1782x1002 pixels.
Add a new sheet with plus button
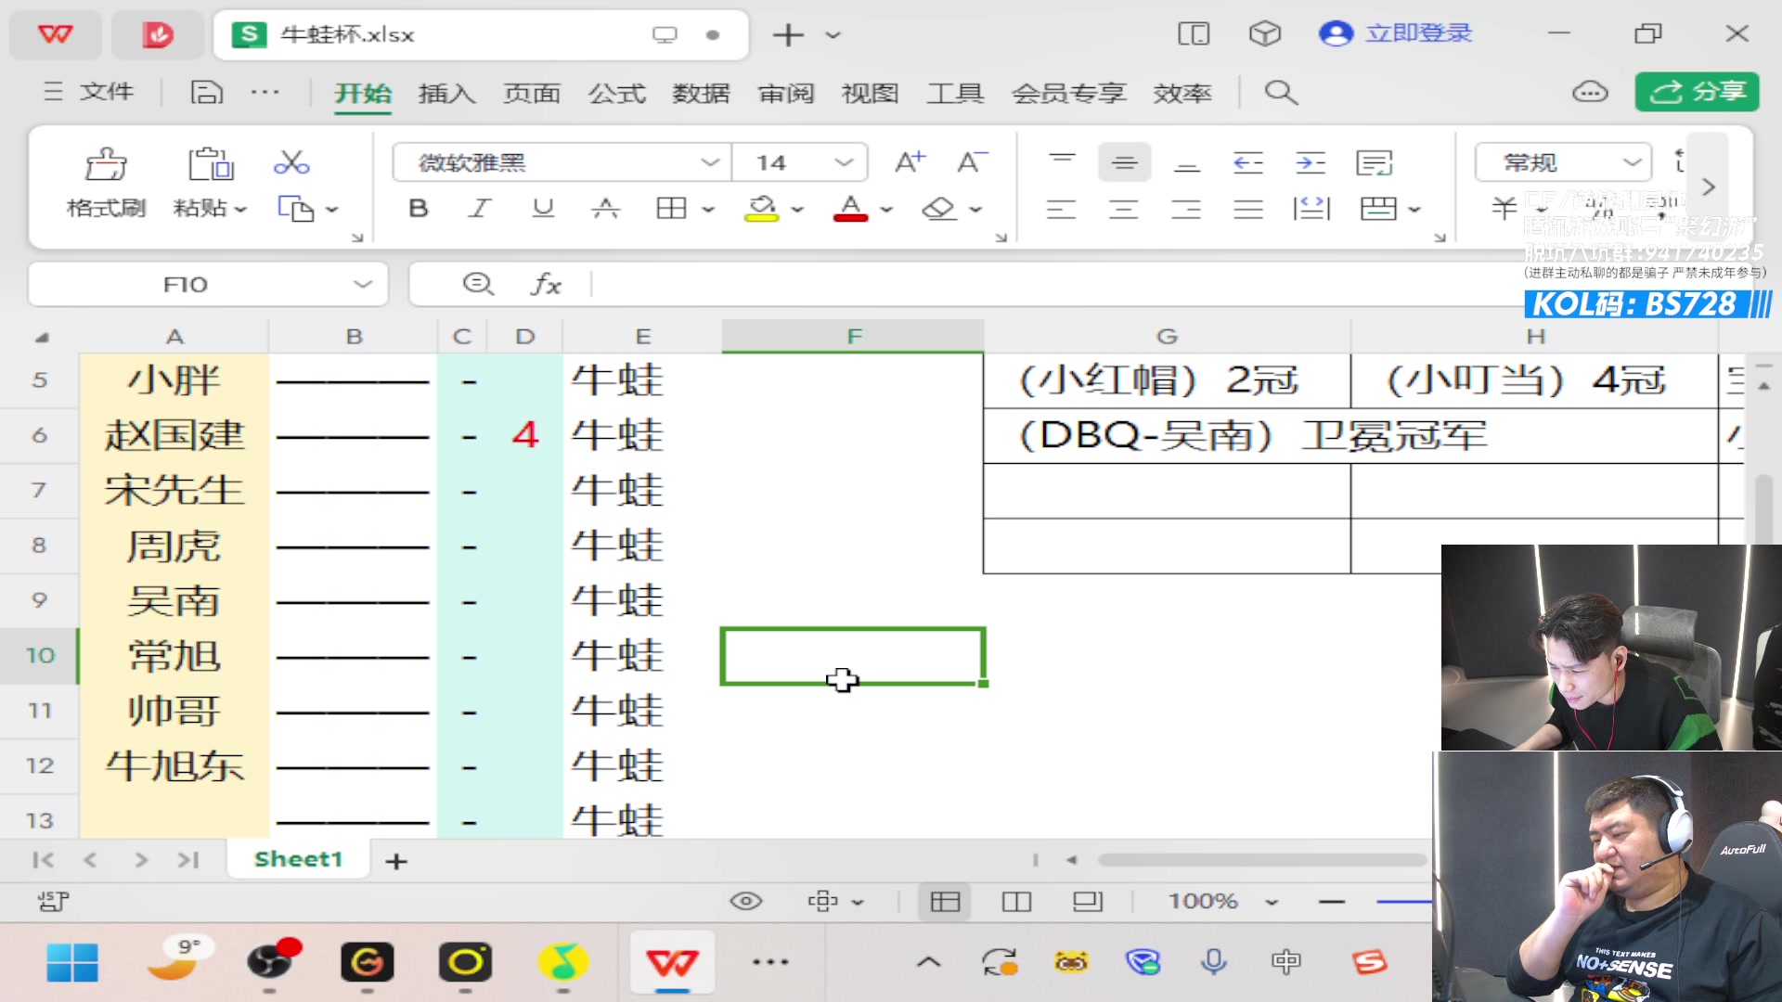pyautogui.click(x=396, y=861)
